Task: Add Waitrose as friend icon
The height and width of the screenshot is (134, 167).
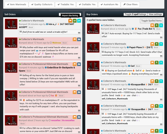Action: point(79,39)
